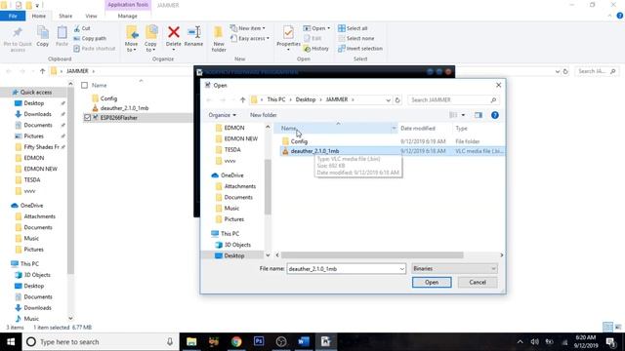Open Chrome from the taskbar
Screen dimensions: 625x351
click(236, 341)
